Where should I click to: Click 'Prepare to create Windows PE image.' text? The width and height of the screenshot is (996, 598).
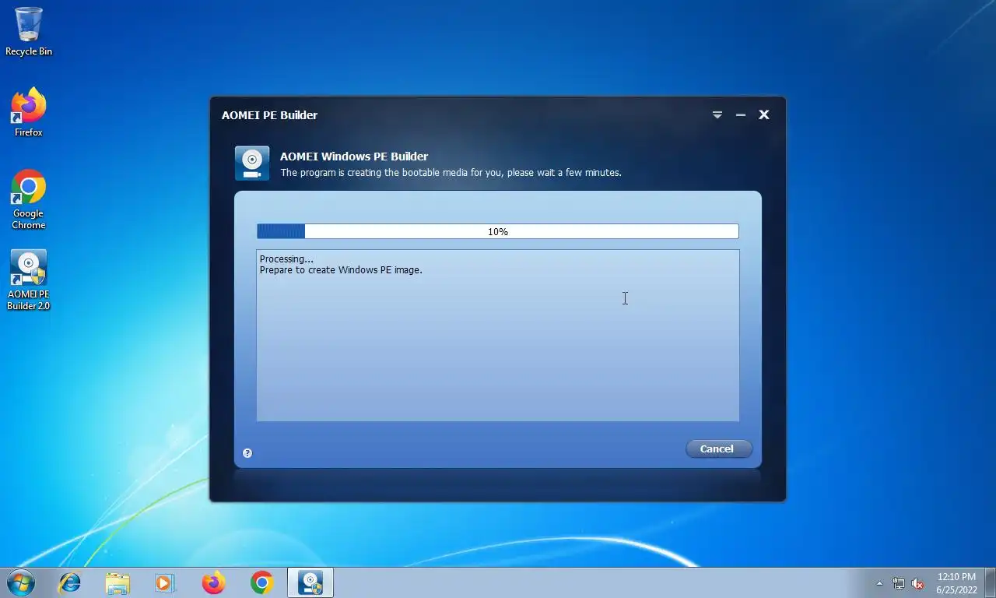(x=341, y=270)
